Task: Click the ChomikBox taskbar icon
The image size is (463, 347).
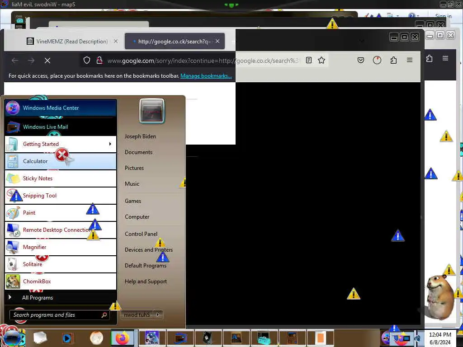Action: (x=152, y=338)
